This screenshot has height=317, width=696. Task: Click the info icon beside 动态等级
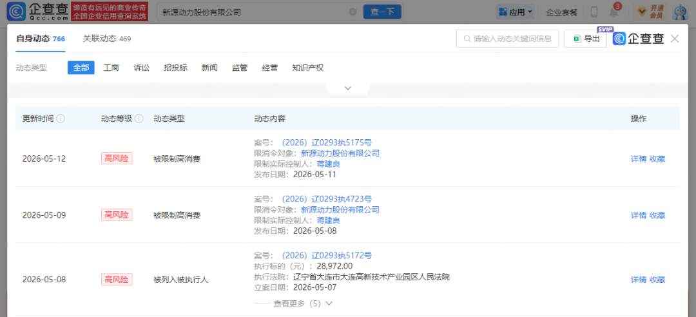(x=139, y=119)
